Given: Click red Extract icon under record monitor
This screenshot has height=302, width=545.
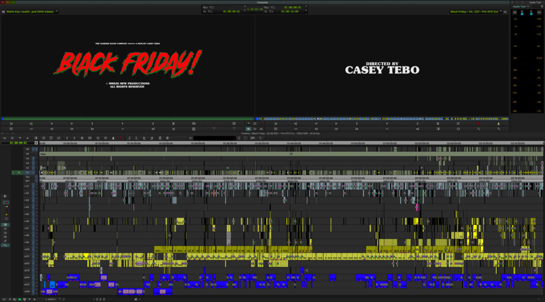Looking at the screenshot, I should click(478, 123).
